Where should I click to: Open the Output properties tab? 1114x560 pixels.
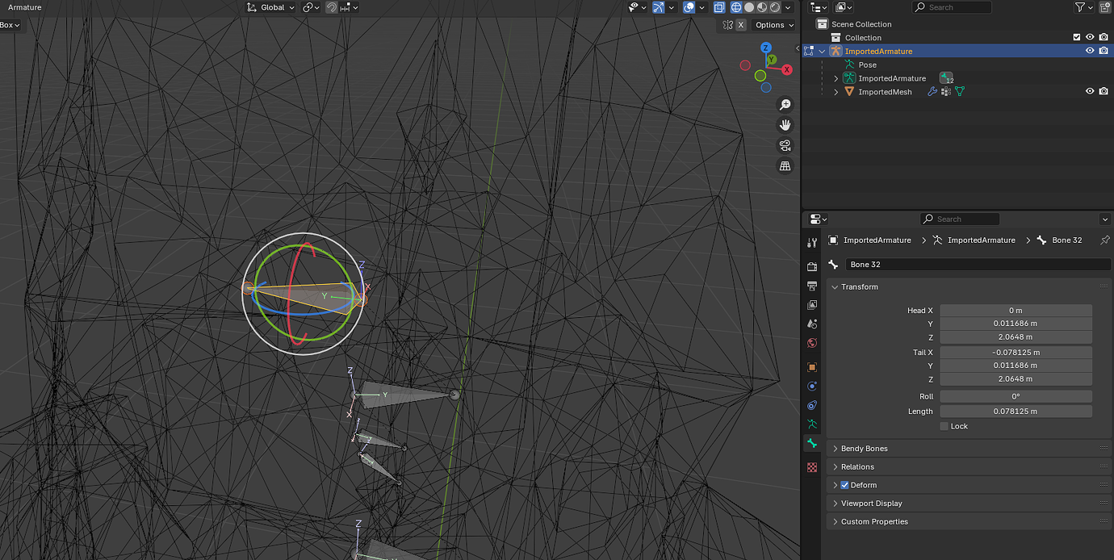(812, 286)
